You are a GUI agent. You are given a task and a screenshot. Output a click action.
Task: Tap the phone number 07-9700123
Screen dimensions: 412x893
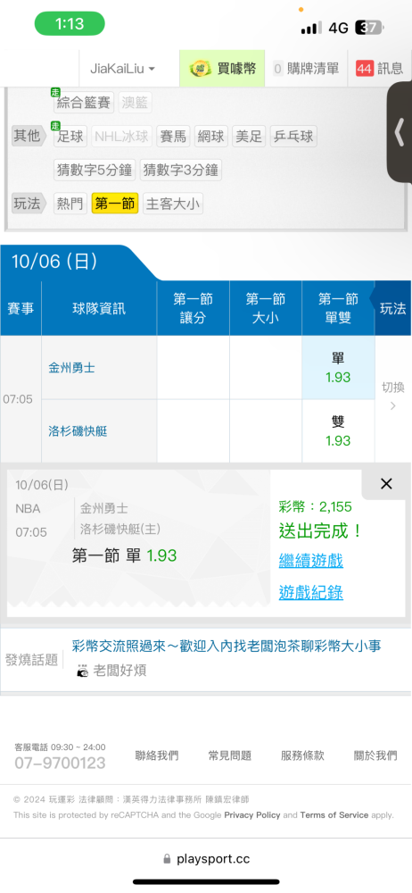(x=60, y=763)
